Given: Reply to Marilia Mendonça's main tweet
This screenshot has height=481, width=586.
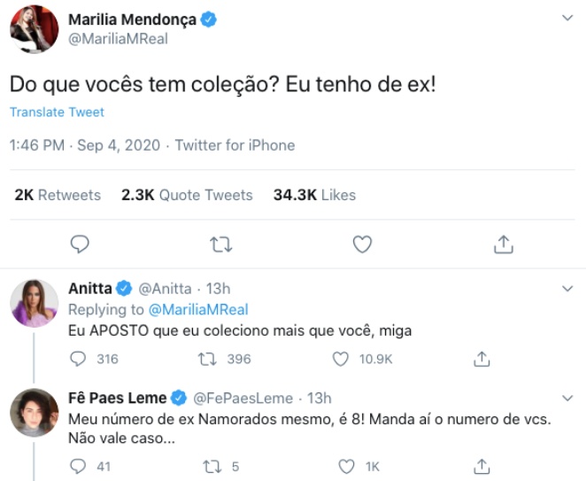Looking at the screenshot, I should tap(81, 243).
